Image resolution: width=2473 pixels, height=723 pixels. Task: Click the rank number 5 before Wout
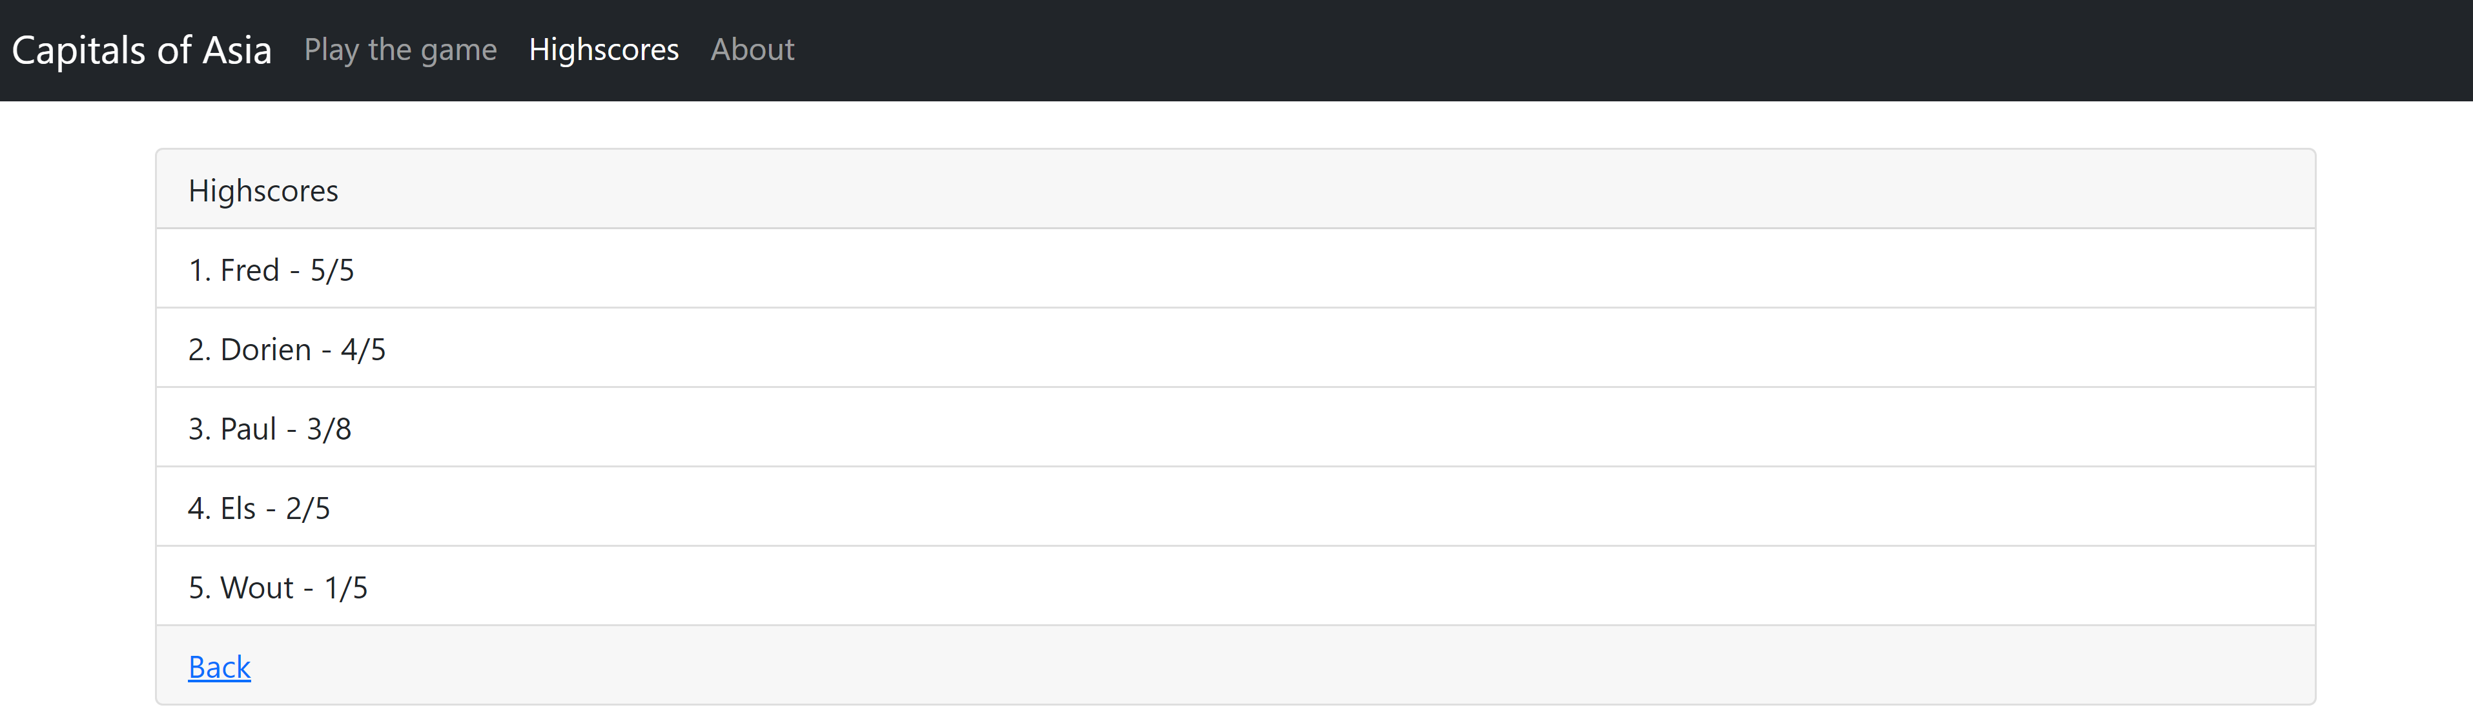198,587
